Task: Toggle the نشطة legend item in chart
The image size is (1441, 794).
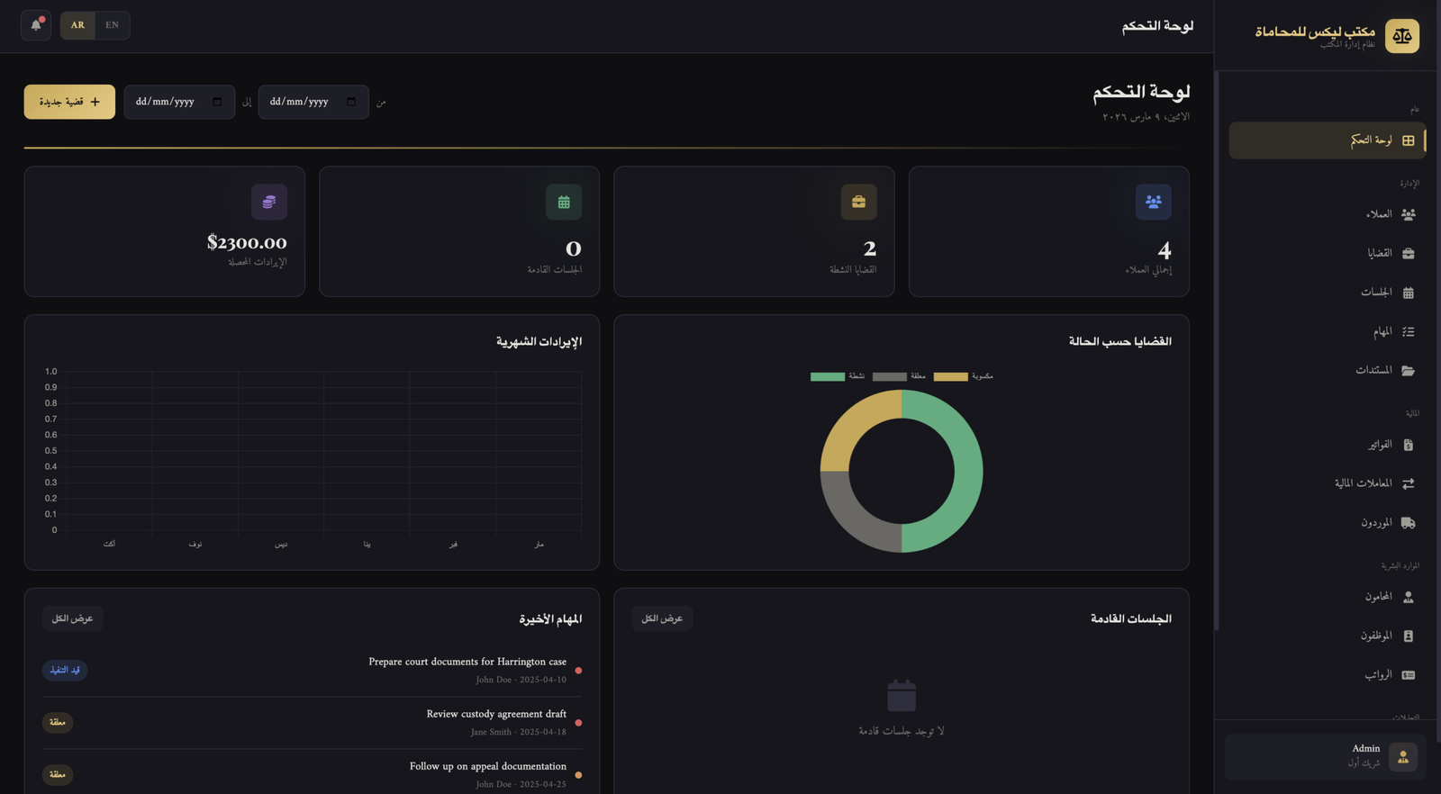Action: 838,376
